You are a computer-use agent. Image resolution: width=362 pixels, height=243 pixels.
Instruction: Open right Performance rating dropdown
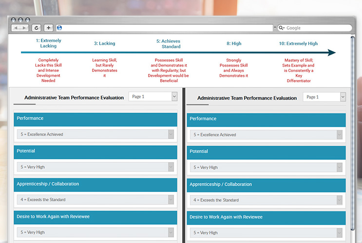pyautogui.click(x=266, y=135)
